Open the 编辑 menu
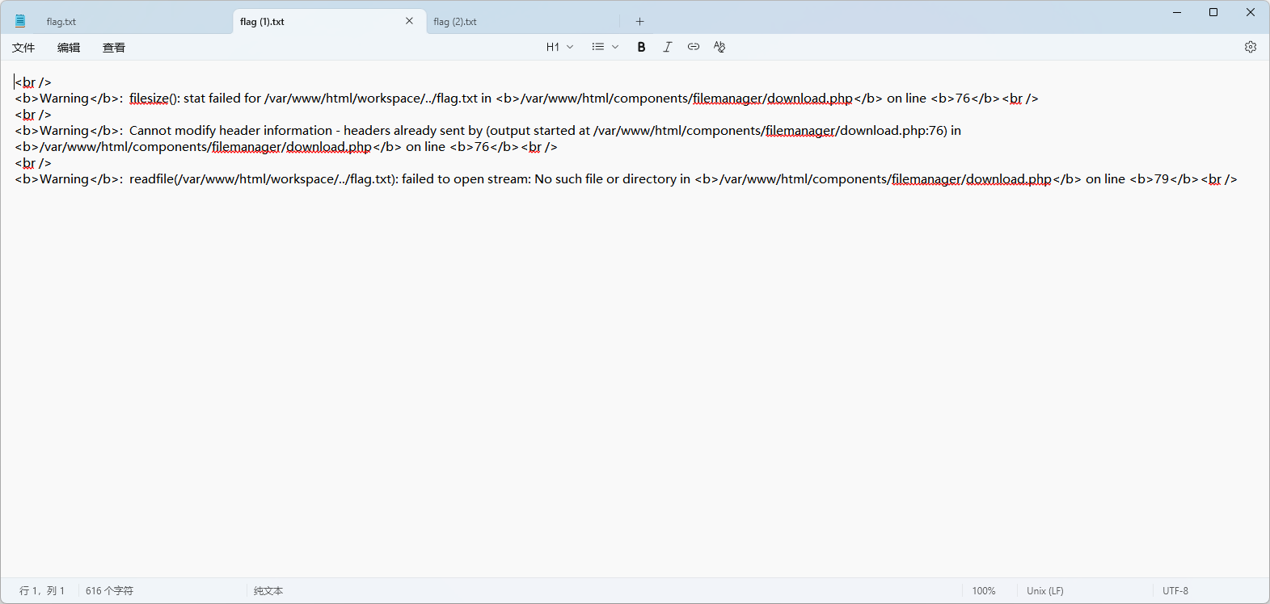The height and width of the screenshot is (604, 1270). point(69,48)
